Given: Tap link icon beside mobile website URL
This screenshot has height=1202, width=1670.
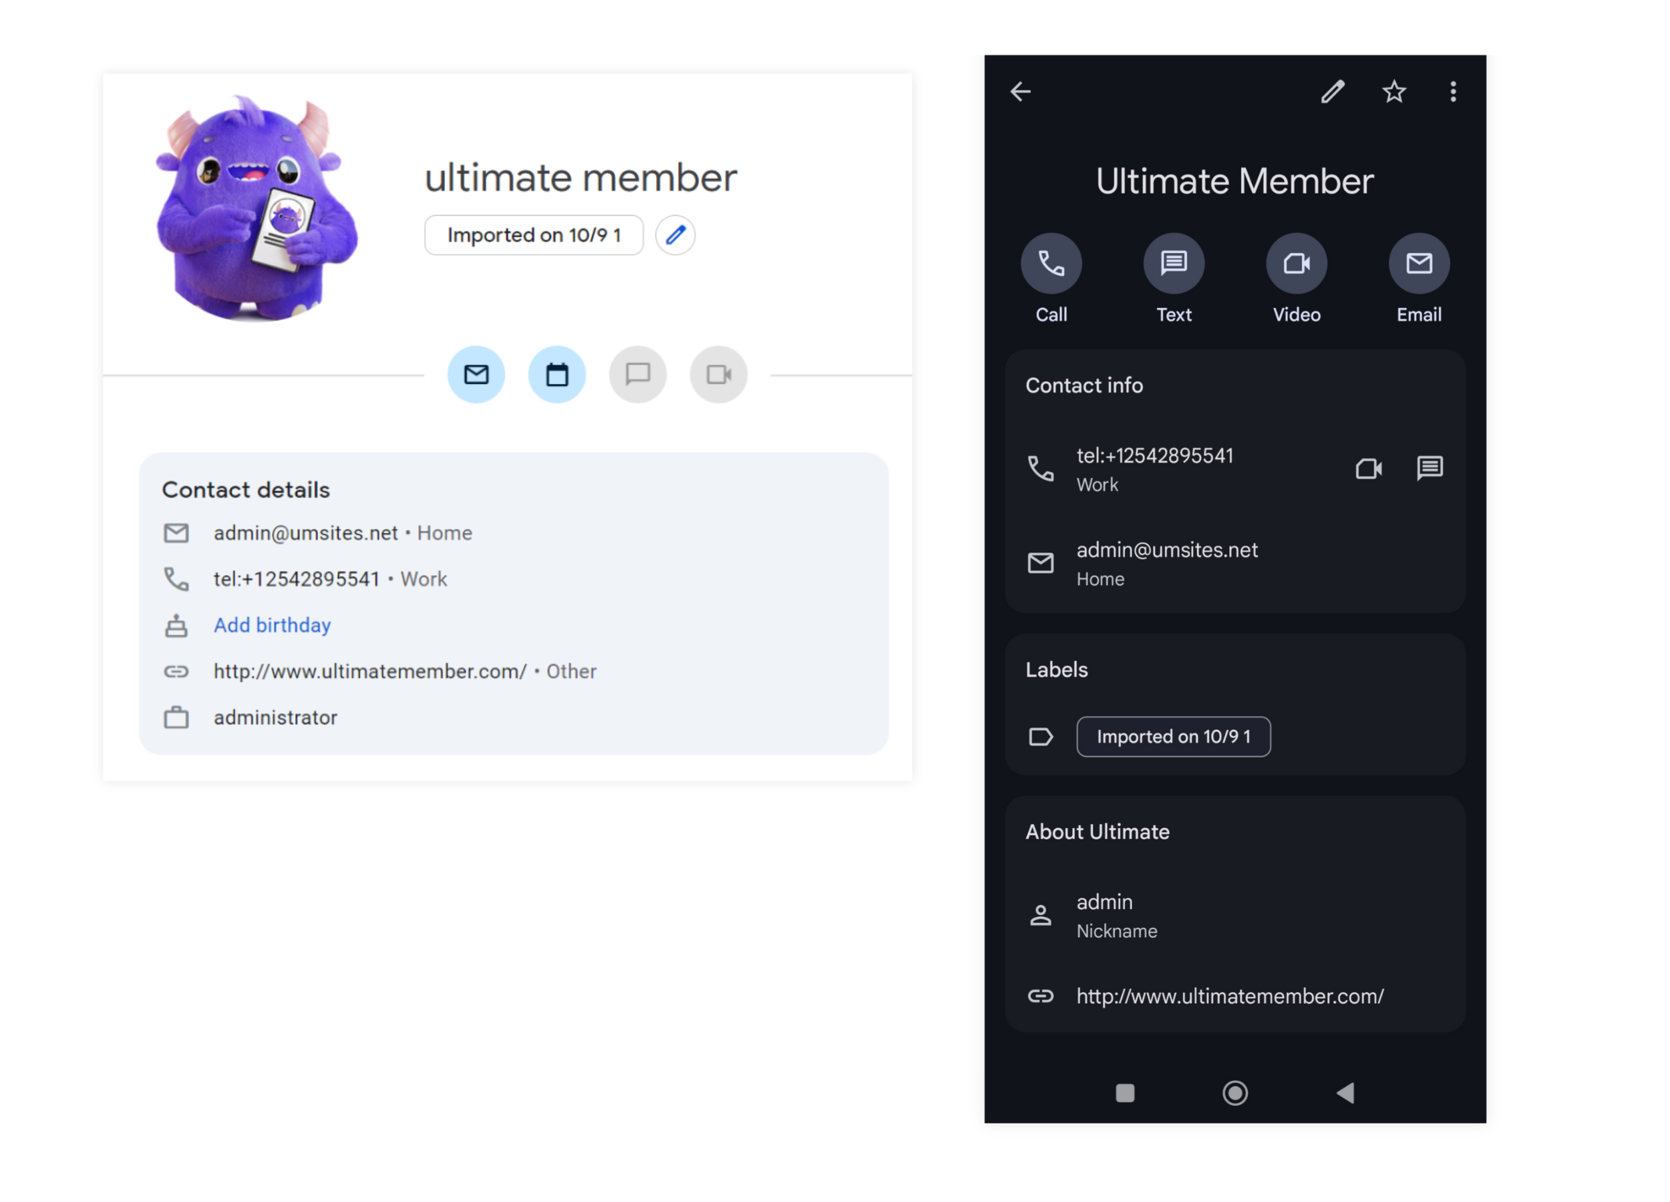Looking at the screenshot, I should (1041, 996).
